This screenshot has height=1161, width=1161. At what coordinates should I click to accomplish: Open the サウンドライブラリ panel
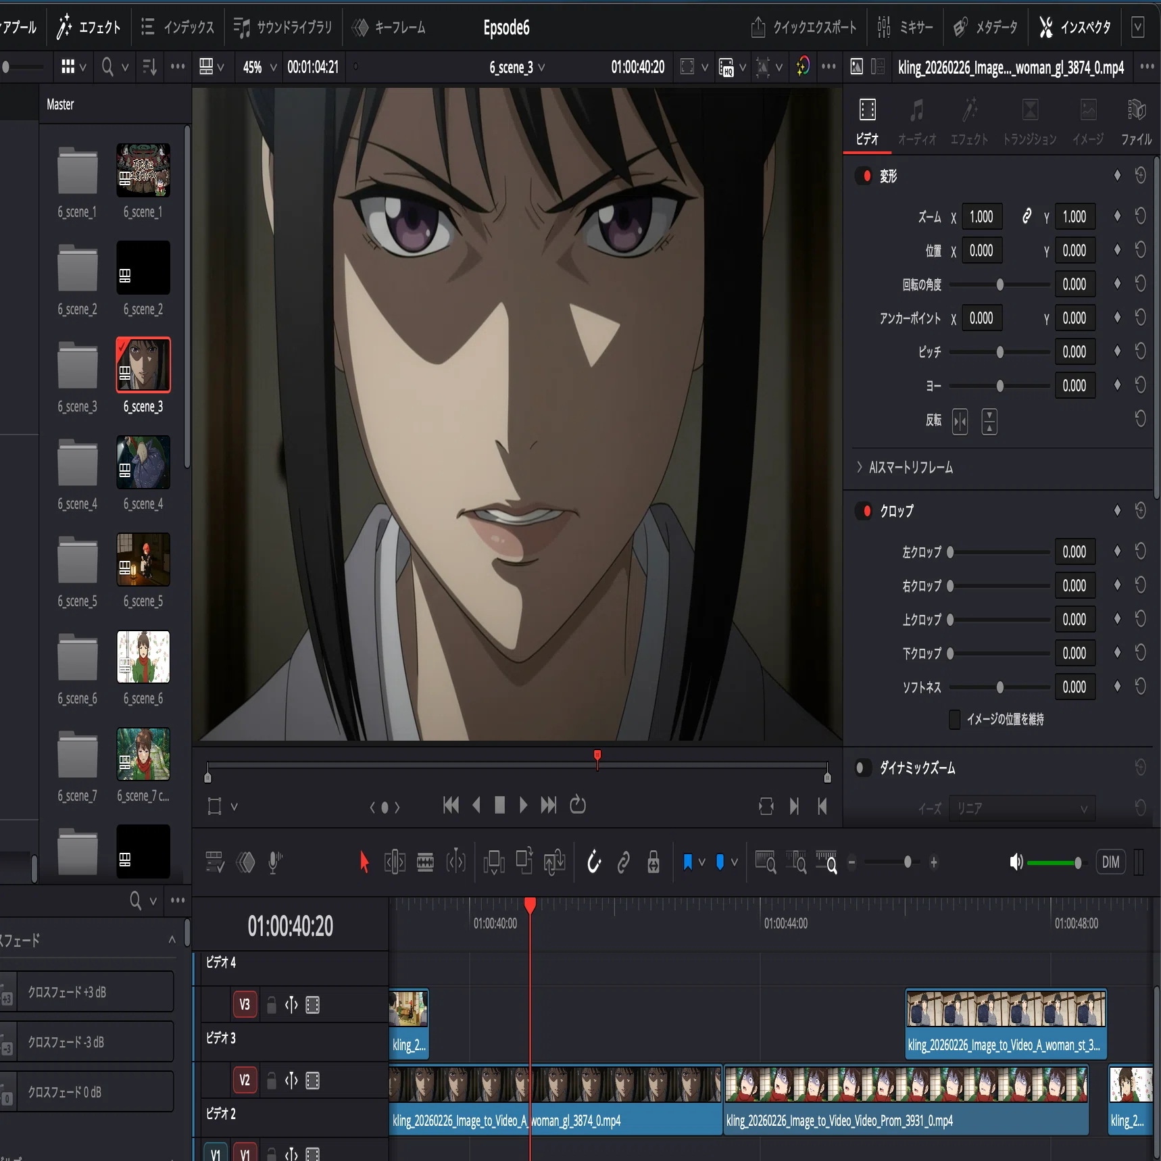click(282, 27)
